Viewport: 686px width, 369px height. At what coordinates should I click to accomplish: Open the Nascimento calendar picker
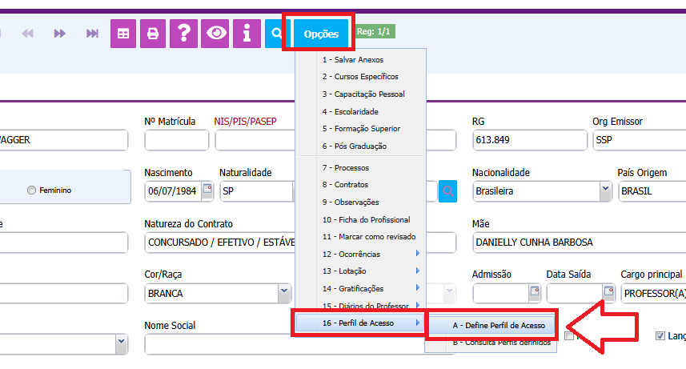[x=207, y=191]
